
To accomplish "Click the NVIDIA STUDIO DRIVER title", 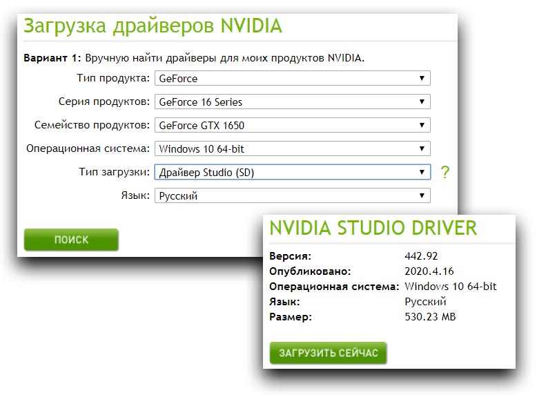I will [373, 228].
